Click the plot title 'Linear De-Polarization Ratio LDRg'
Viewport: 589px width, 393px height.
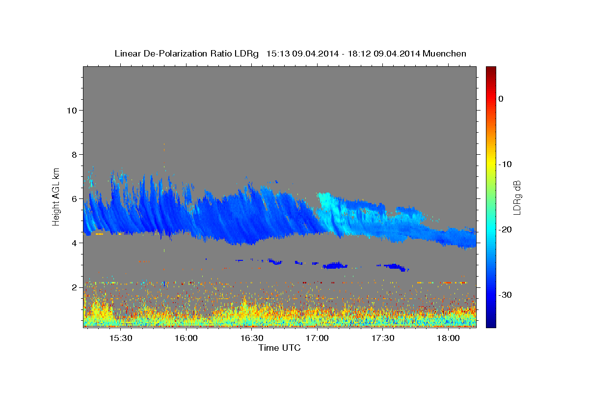click(187, 54)
